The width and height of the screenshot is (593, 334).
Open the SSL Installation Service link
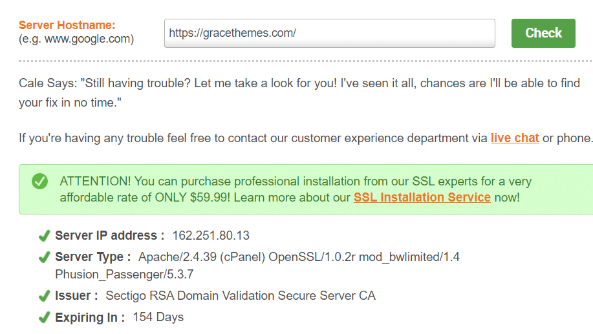point(422,197)
